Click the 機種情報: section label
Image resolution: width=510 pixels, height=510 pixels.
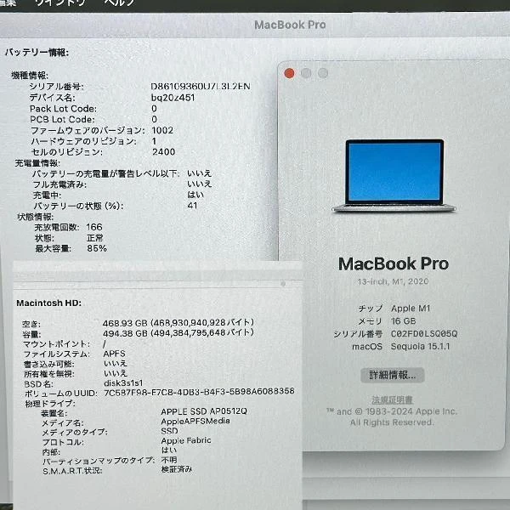(x=30, y=76)
